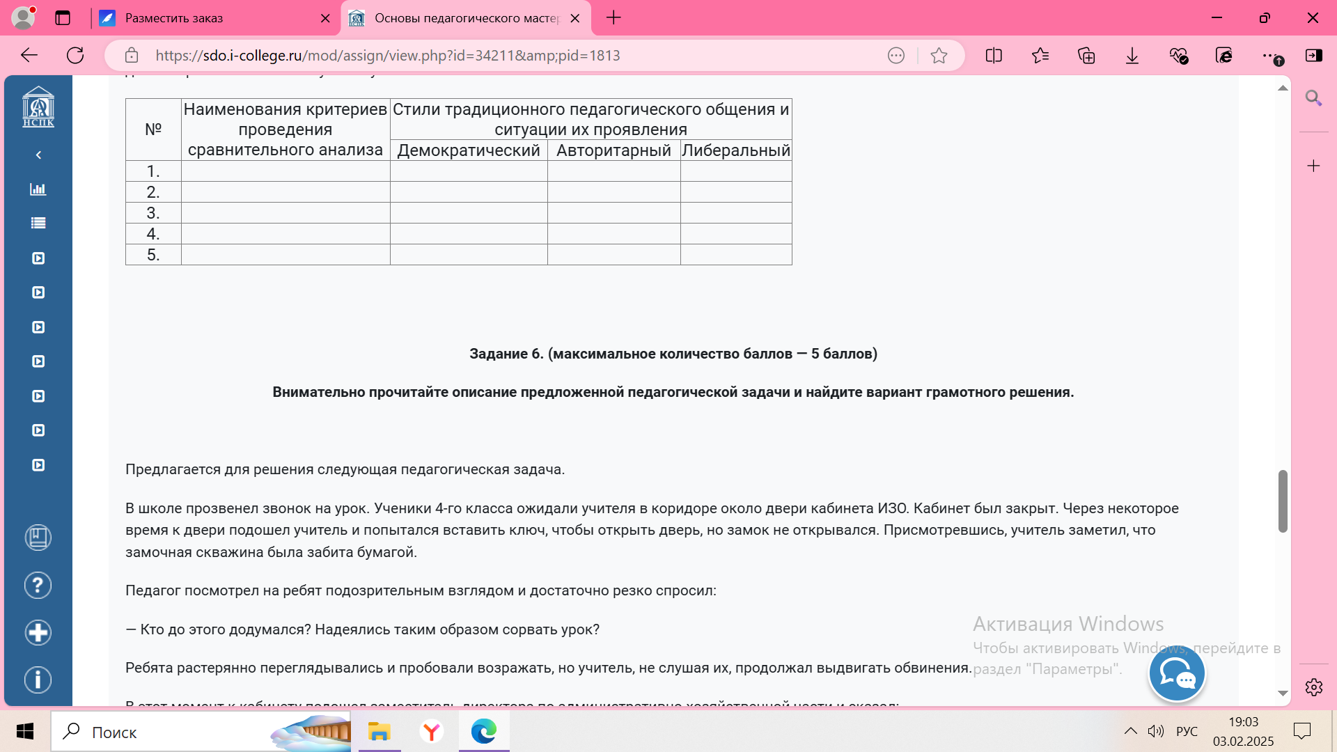Open a new browser tab
Screen dimensions: 1337x752
[x=613, y=18]
